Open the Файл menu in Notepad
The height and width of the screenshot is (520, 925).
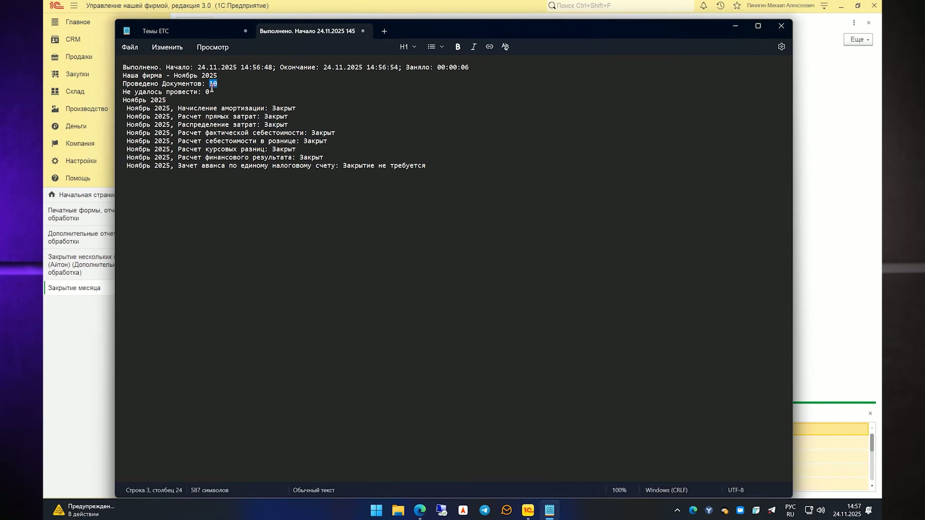click(130, 47)
